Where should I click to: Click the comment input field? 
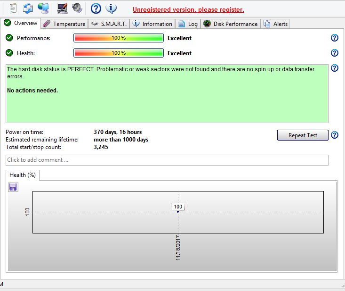[x=167, y=160]
